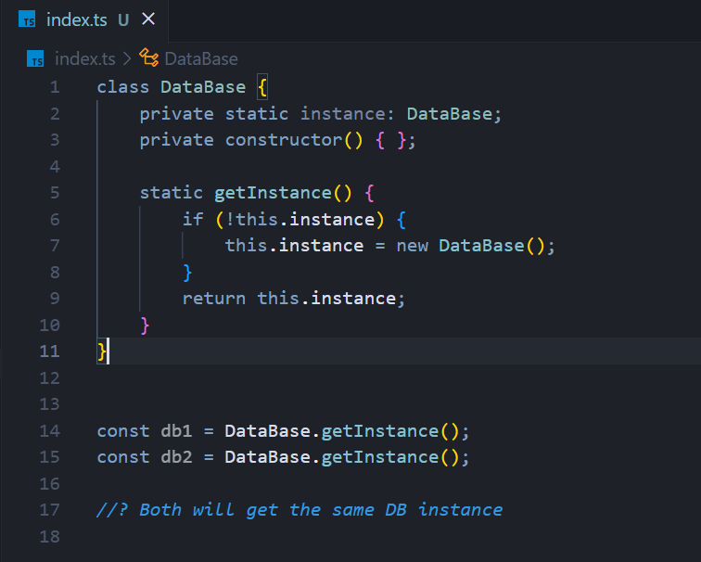Click 'DataBase()' constructor call on line 7

(491, 246)
